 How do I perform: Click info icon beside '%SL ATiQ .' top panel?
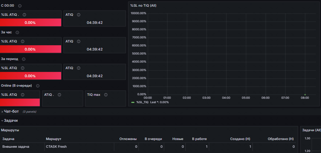[x=24, y=15]
